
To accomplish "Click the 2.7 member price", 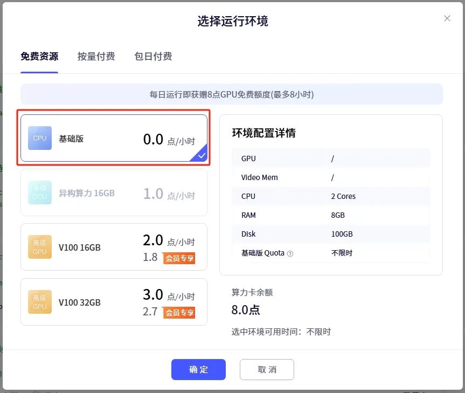I will [x=150, y=312].
